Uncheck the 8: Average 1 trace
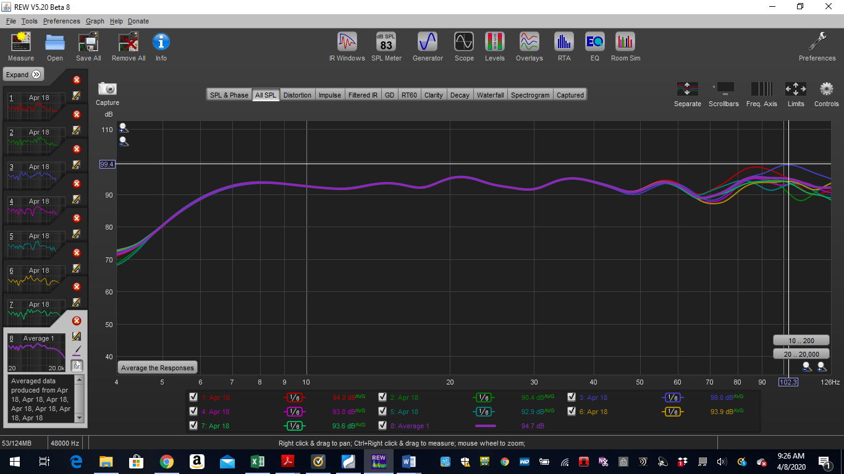844x474 pixels. 382,425
